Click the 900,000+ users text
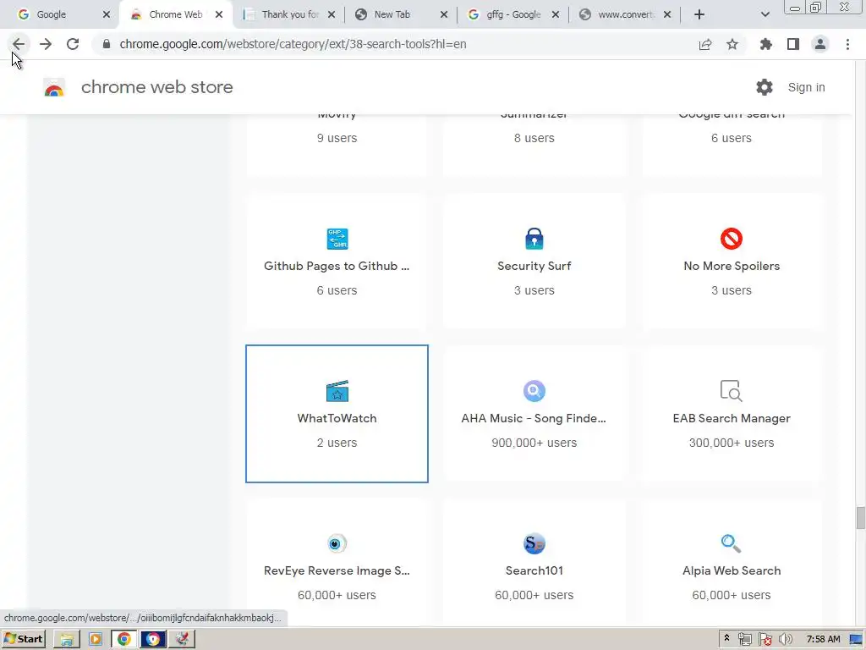The width and height of the screenshot is (866, 650). [x=534, y=443]
